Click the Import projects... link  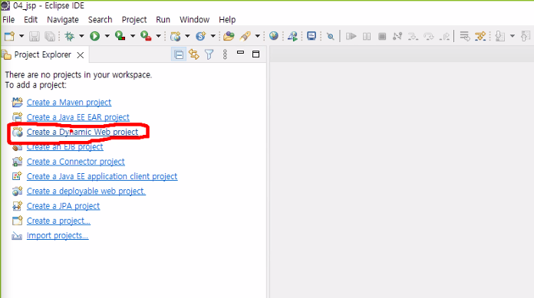[x=58, y=236]
